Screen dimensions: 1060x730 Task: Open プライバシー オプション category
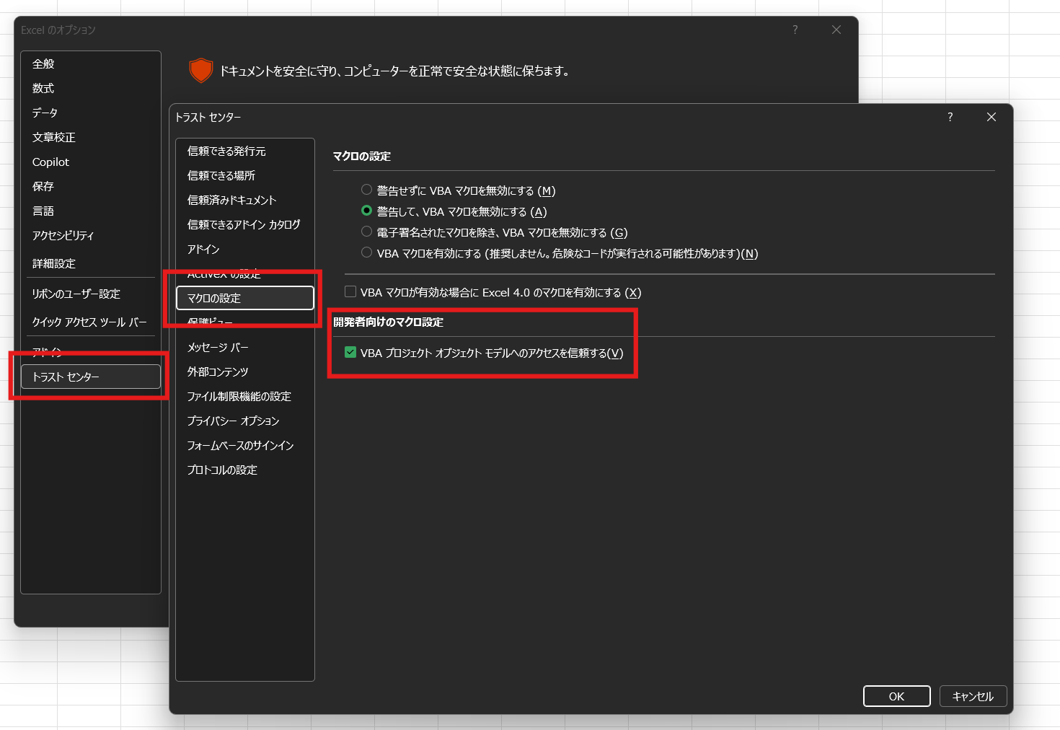[245, 421]
